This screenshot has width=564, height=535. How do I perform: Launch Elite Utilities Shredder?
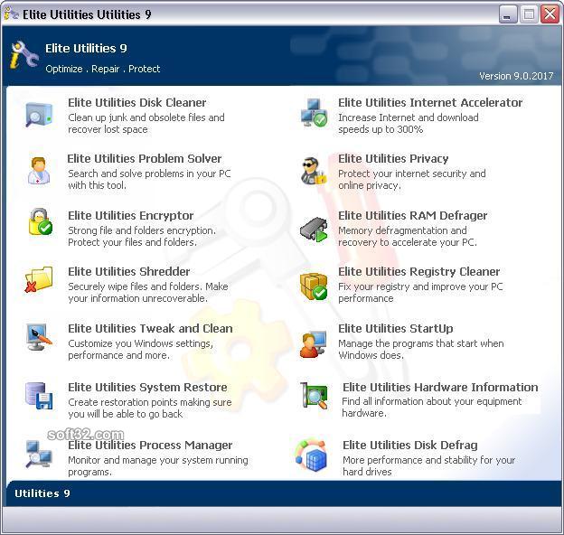128,271
